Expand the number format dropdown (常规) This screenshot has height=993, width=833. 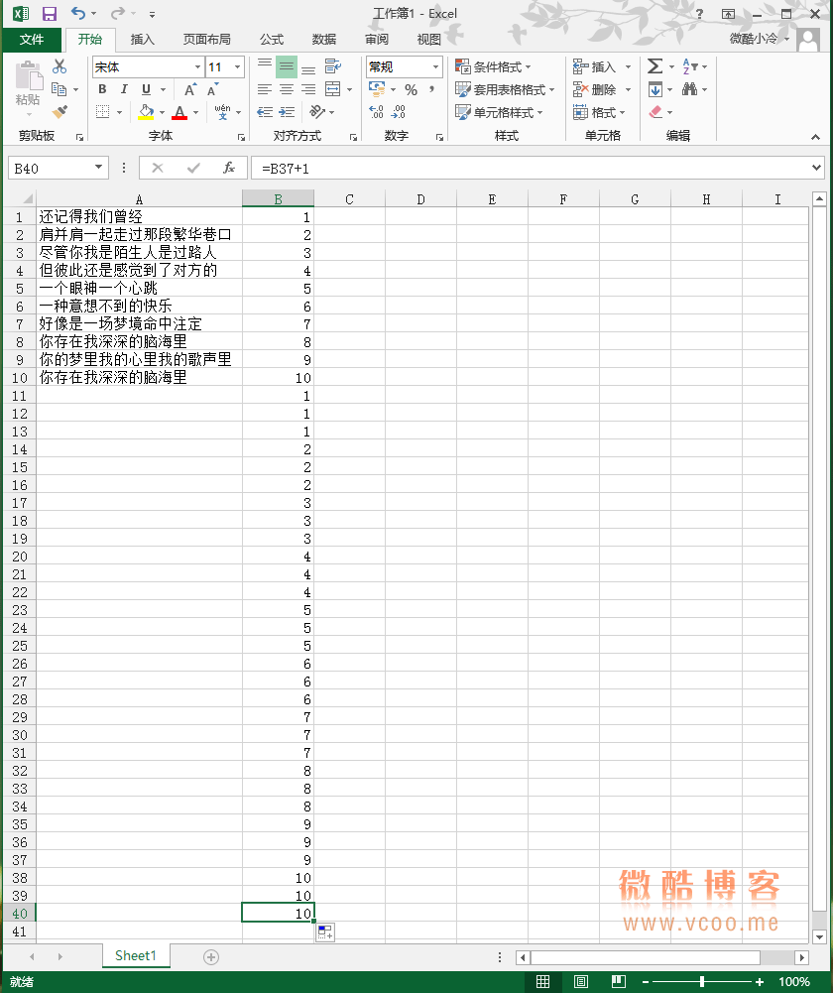click(x=435, y=67)
